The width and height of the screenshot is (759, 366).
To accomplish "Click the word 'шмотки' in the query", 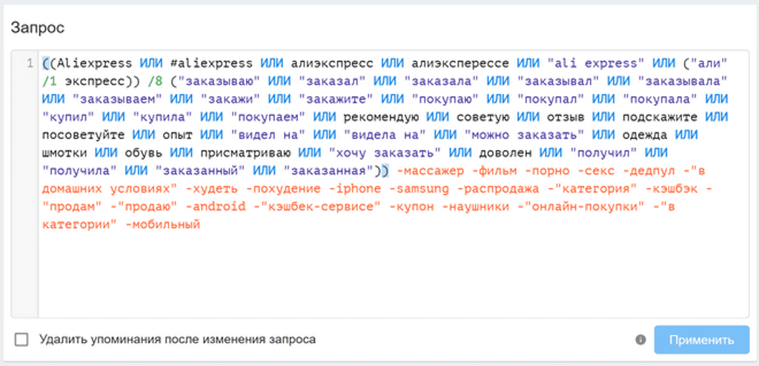I will 64,153.
